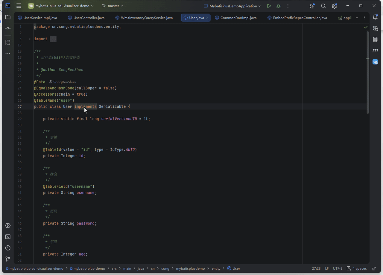Screen dimensions: 383x275
Task: Open the Notifications bell panel
Action: click(375, 17)
